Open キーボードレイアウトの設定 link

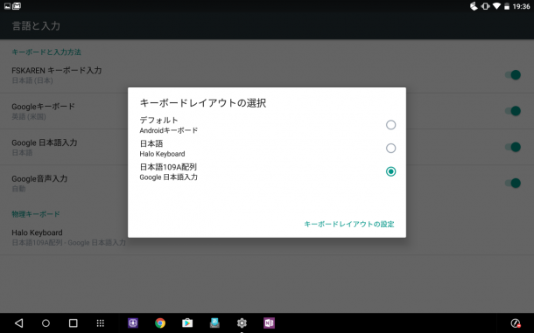pos(348,224)
